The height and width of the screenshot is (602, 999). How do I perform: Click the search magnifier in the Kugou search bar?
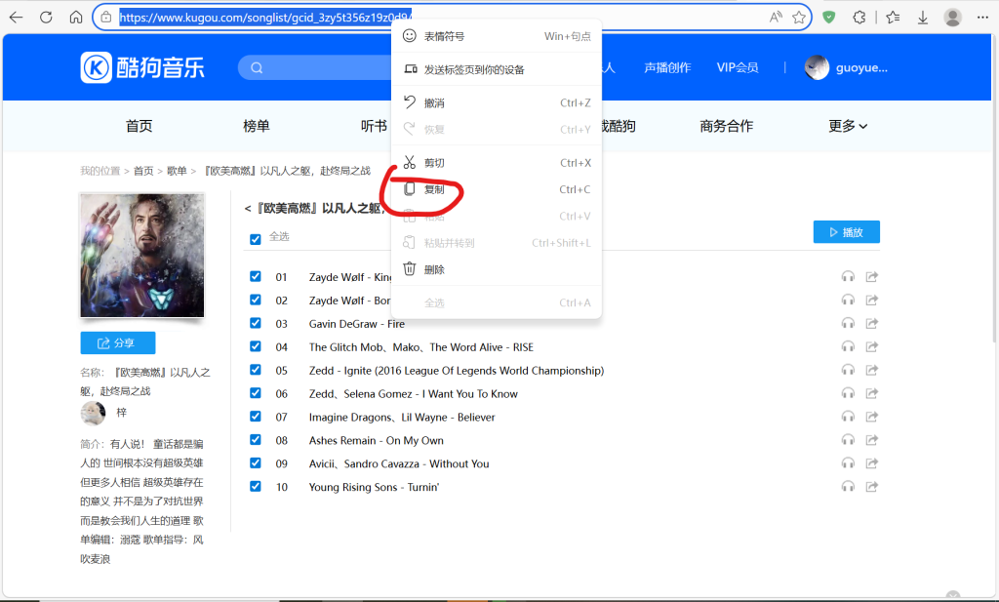point(256,66)
